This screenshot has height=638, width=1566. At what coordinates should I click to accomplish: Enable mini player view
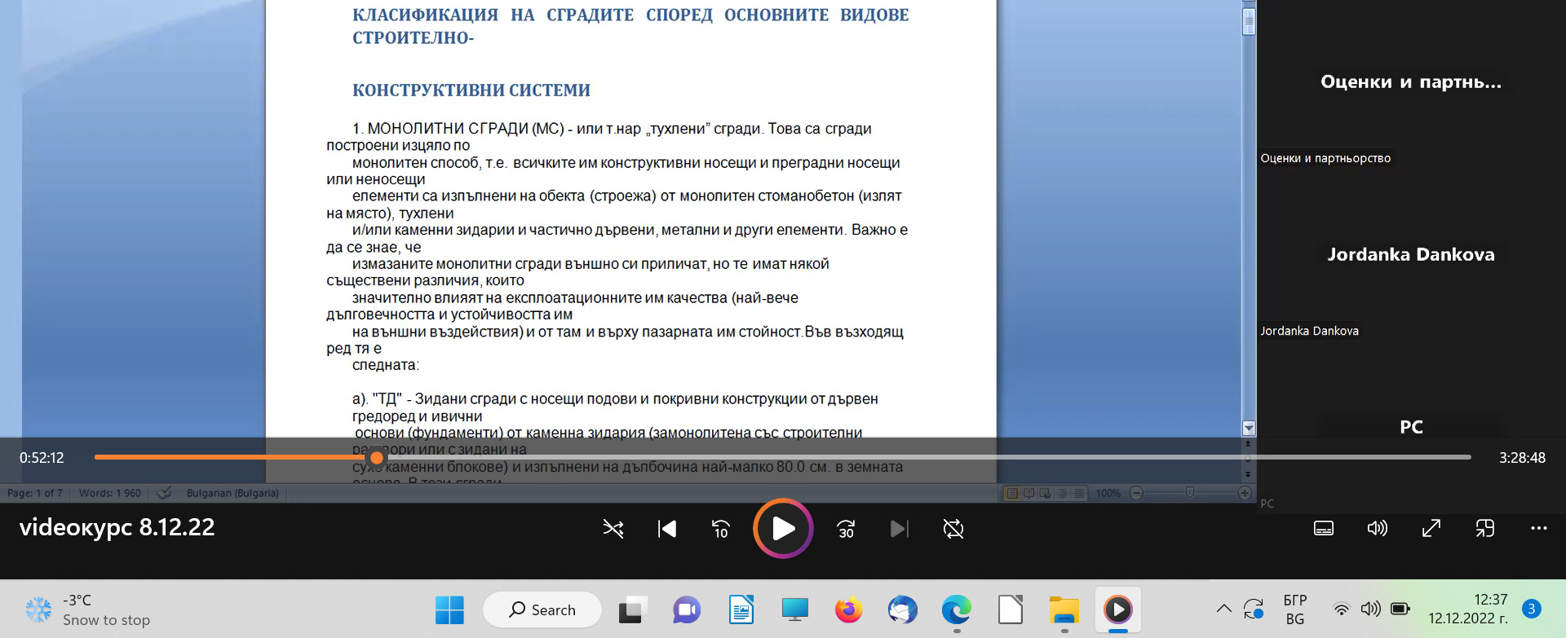click(x=1484, y=528)
